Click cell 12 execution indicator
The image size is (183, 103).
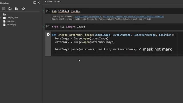tap(48, 11)
